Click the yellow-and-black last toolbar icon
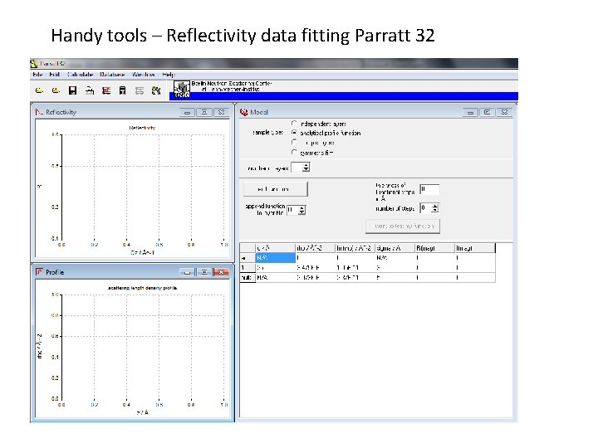This screenshot has width=598, height=448. point(156,90)
